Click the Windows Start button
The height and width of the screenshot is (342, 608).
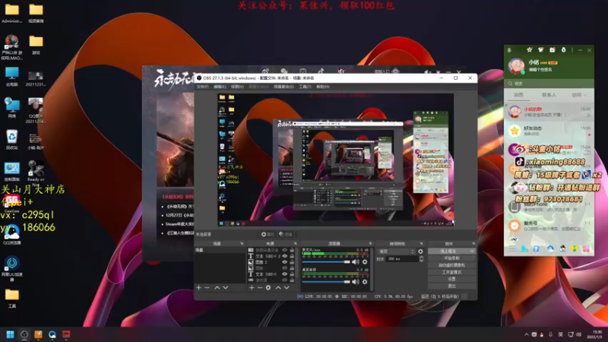coord(11,334)
